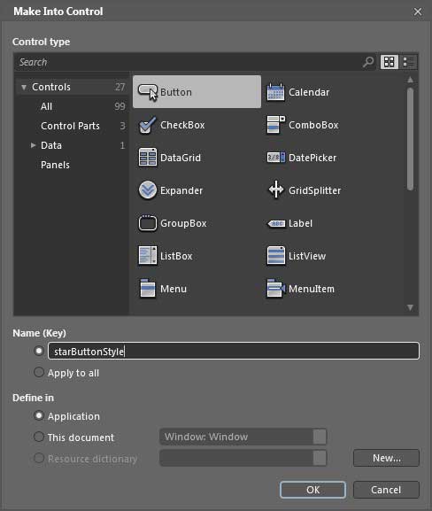432x511 pixels.
Task: Switch to list view mode icon
Action: point(409,62)
